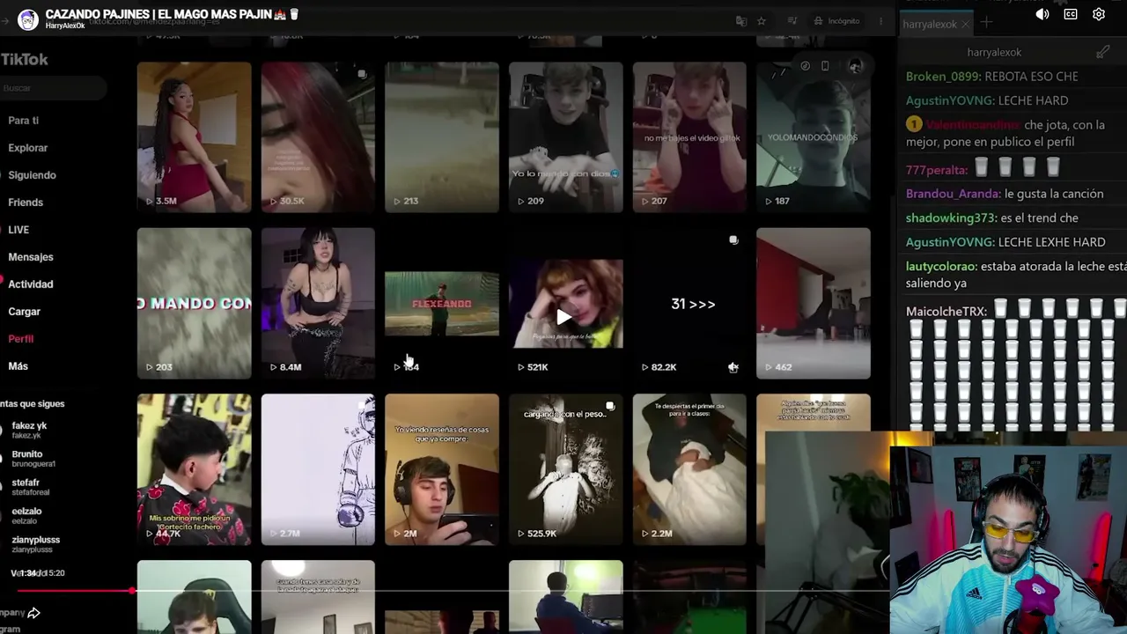Close the harryalexok chat tab
This screenshot has width=1127, height=634.
point(965,24)
